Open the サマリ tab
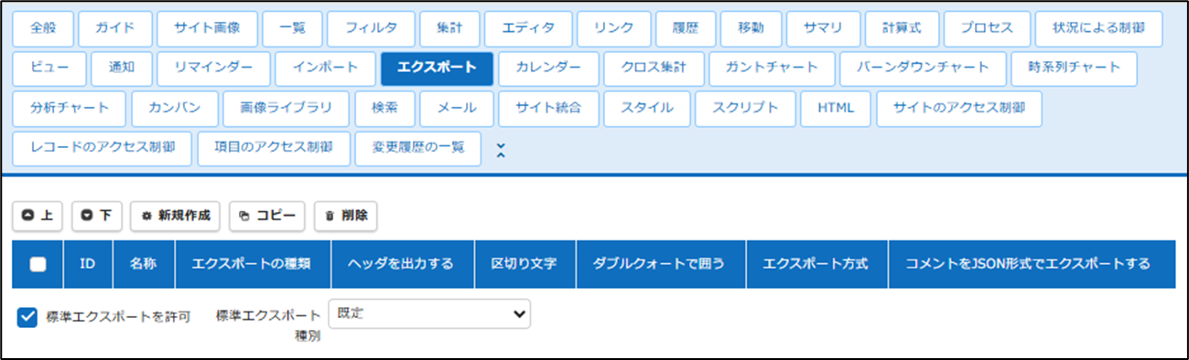 click(x=822, y=28)
